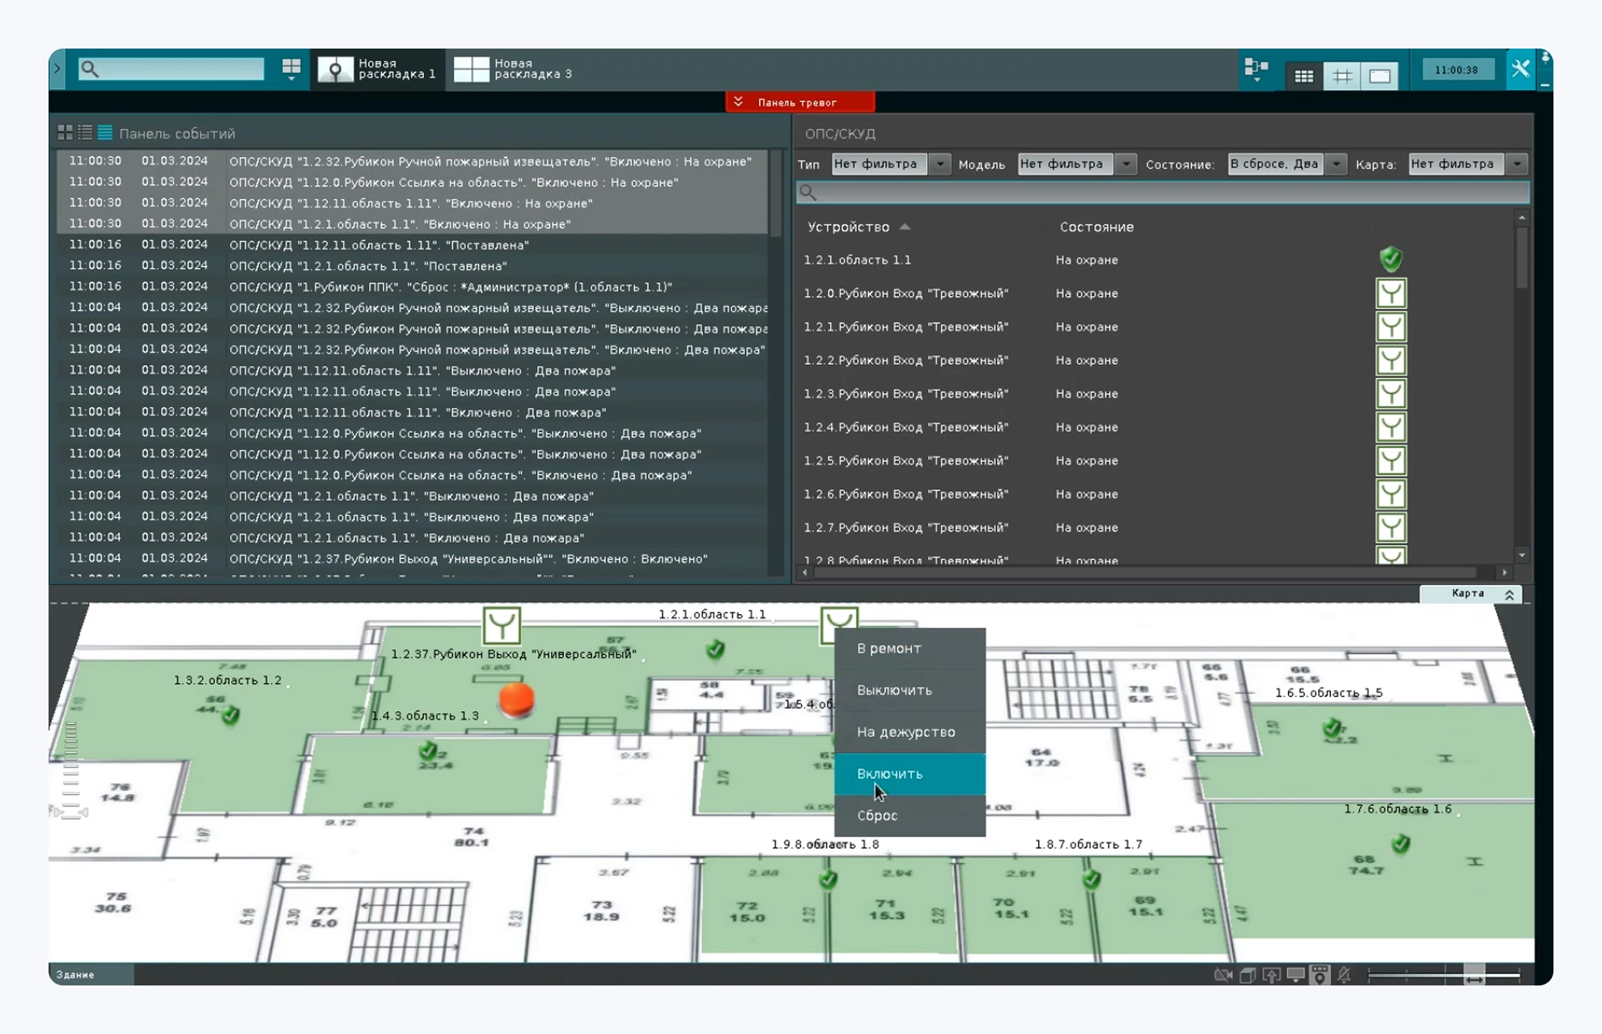This screenshot has width=1602, height=1034.
Task: Switch to the dense grid layout mode
Action: coord(1303,76)
